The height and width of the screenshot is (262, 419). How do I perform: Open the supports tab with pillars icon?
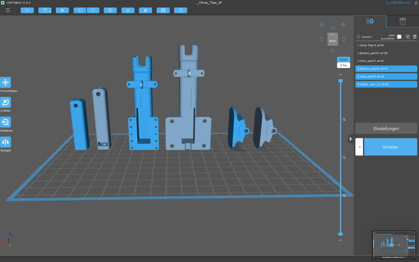[x=403, y=21]
